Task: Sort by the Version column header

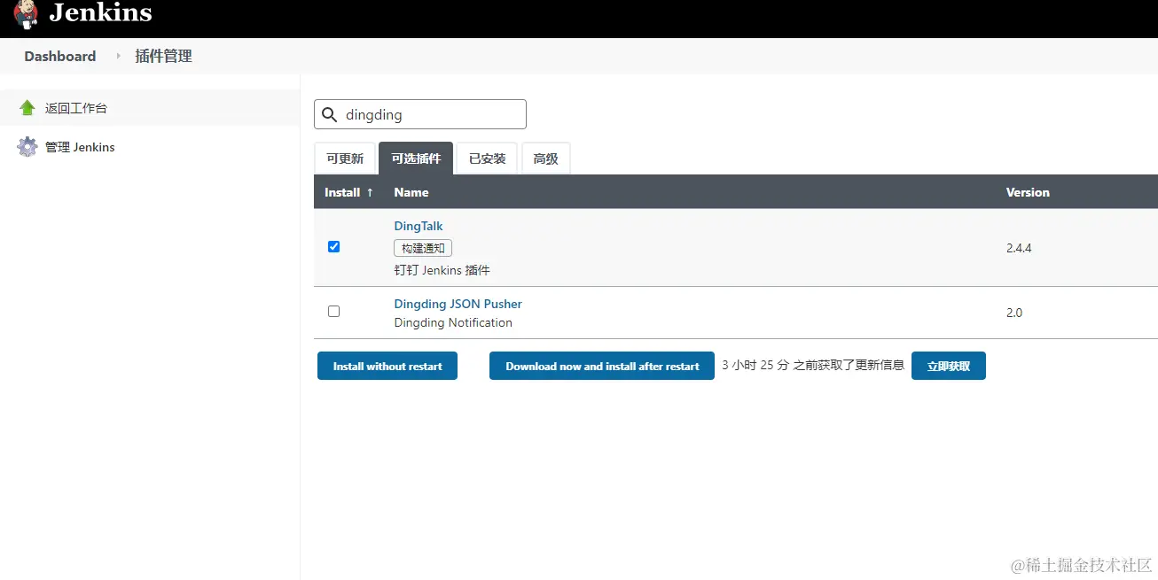Action: tap(1028, 192)
